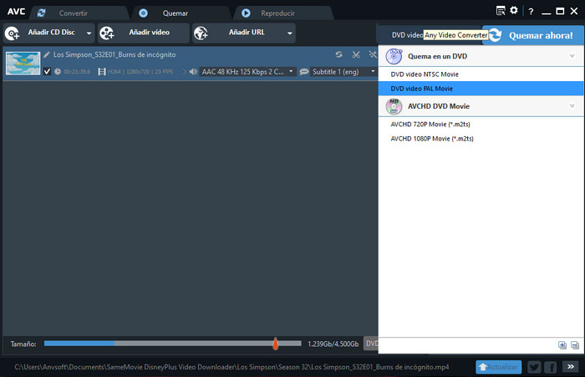Click the manage profiles icon at panel bottom
The width and height of the screenshot is (585, 377).
pos(575,345)
